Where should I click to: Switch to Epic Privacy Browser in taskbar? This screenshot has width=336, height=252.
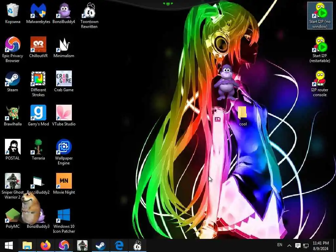click(x=64, y=245)
